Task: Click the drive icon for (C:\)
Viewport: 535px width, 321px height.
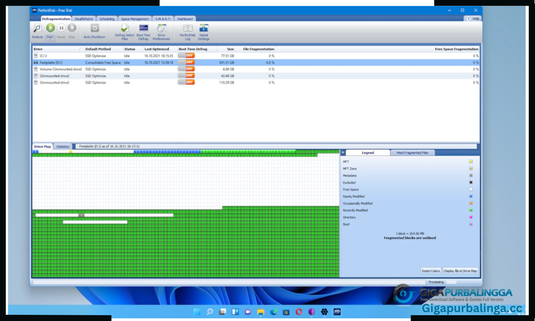Action: point(36,56)
